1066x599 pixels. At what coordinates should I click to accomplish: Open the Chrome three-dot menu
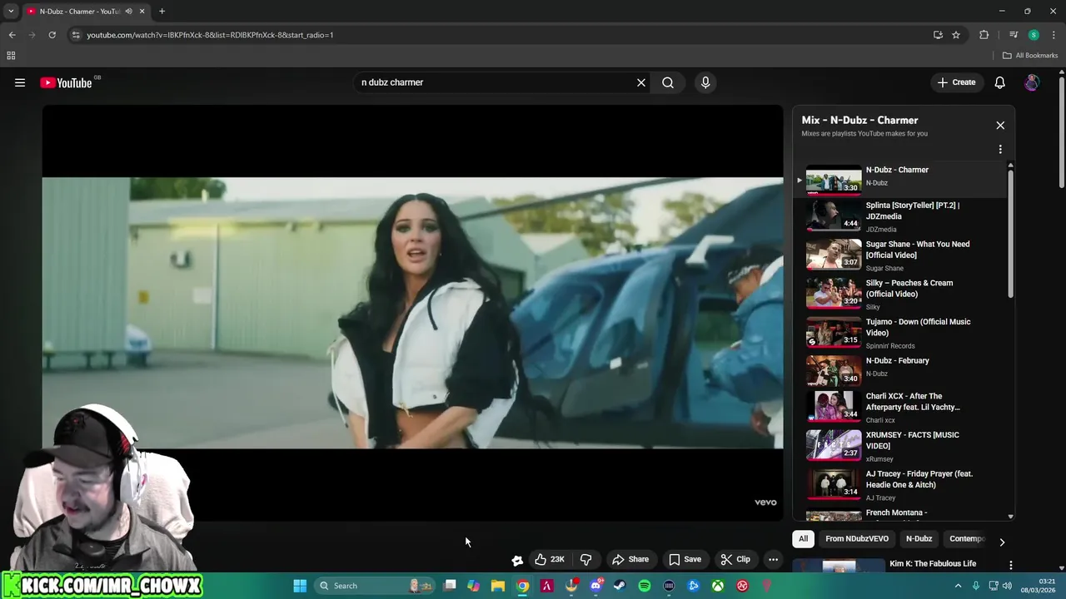(x=1054, y=35)
